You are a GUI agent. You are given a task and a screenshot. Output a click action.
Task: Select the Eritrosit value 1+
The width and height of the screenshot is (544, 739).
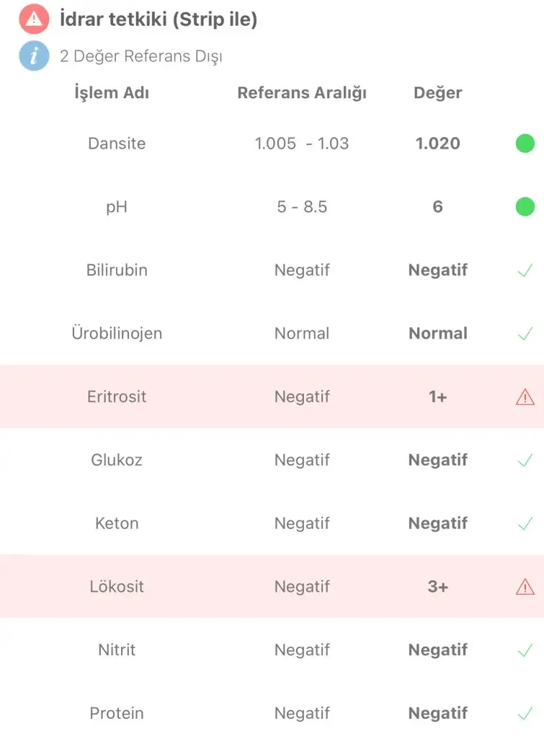tap(437, 397)
